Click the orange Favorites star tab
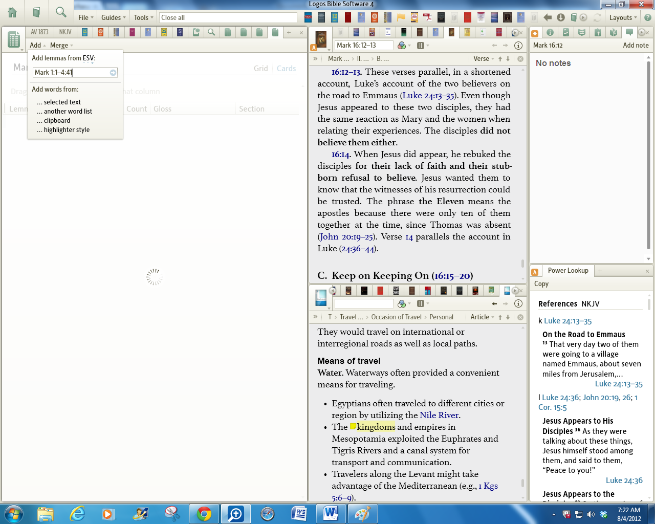Viewport: 655px width, 524px height. (x=535, y=33)
